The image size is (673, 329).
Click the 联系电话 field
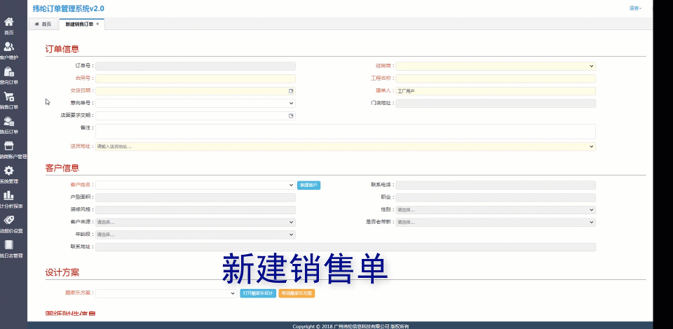496,185
